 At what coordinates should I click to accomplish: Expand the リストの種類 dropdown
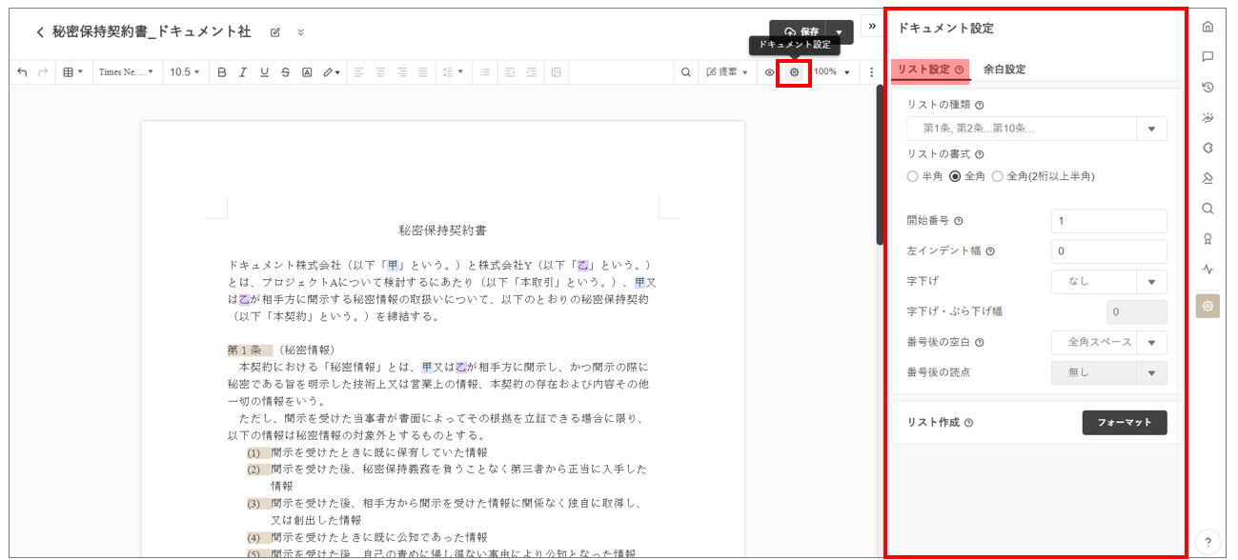(1151, 129)
